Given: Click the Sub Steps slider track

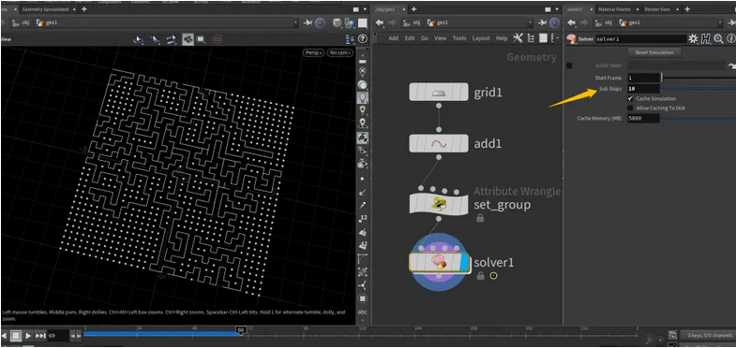Looking at the screenshot, I should tap(698, 89).
